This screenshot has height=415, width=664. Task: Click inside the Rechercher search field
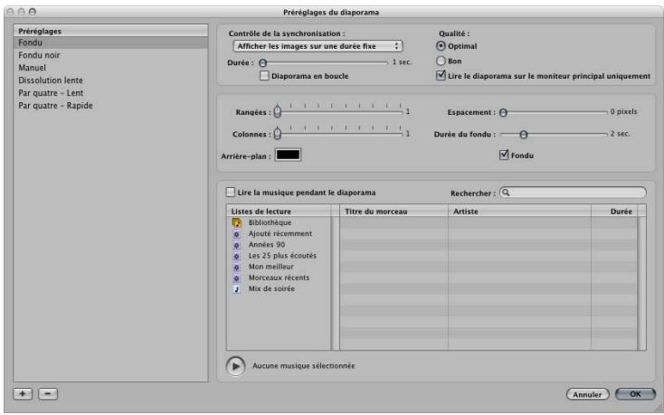point(573,193)
